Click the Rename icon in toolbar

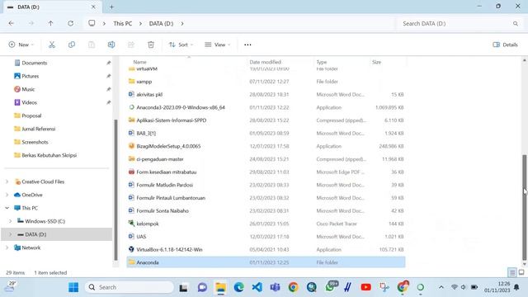pos(111,45)
